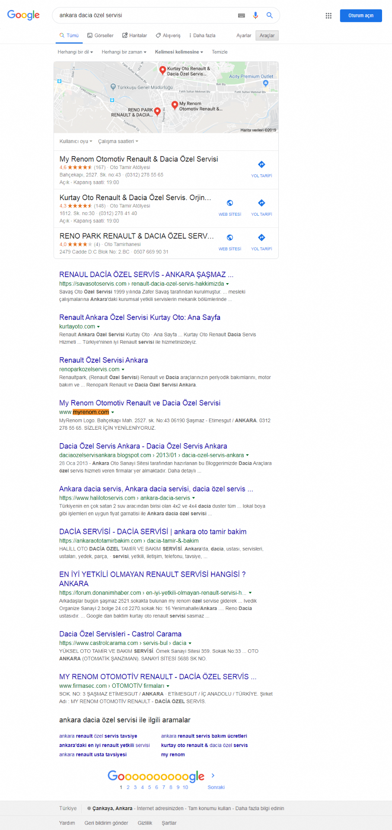Screen dimensions: 392x830
Task: Expand arrow next to renoparkozelservis.com URL
Action: click(x=123, y=370)
